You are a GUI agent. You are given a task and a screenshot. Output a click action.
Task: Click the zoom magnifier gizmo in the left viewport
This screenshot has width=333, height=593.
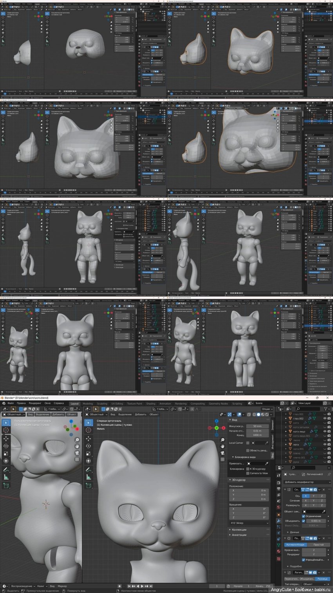coord(78,440)
